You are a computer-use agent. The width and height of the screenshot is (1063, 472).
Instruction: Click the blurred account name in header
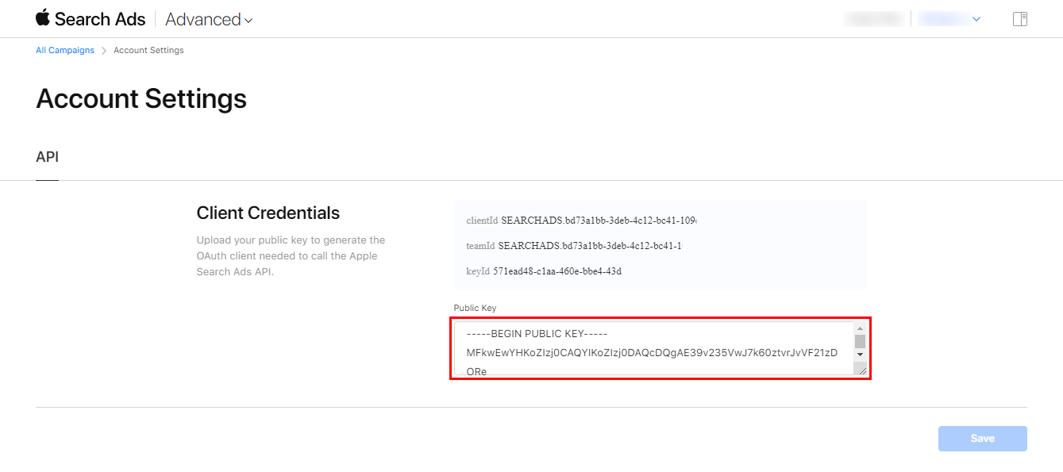pyautogui.click(x=874, y=19)
